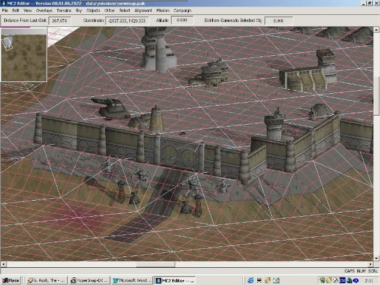Click the MC2 Editor title bar icon
The image size is (380, 285).
4,3
